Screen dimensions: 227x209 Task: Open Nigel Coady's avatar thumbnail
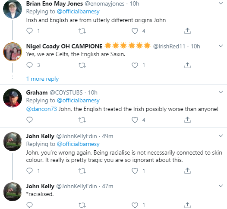click(x=13, y=52)
